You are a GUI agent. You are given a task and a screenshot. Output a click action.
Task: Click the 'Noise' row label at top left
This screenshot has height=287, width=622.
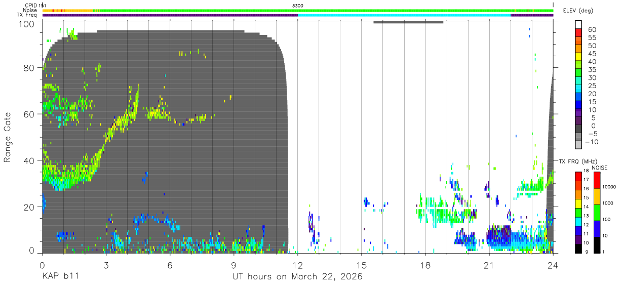pos(30,10)
